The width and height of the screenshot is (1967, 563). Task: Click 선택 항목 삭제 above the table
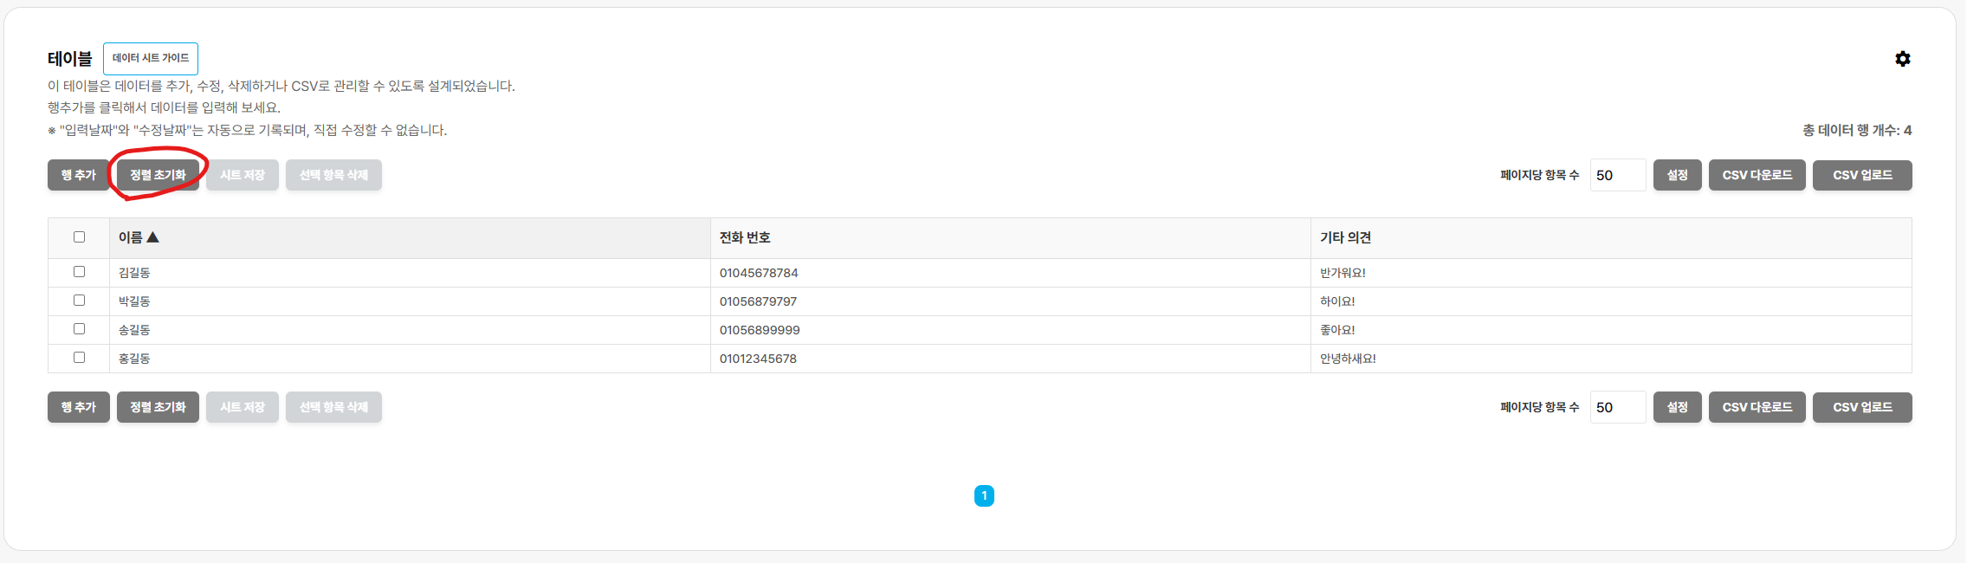333,175
